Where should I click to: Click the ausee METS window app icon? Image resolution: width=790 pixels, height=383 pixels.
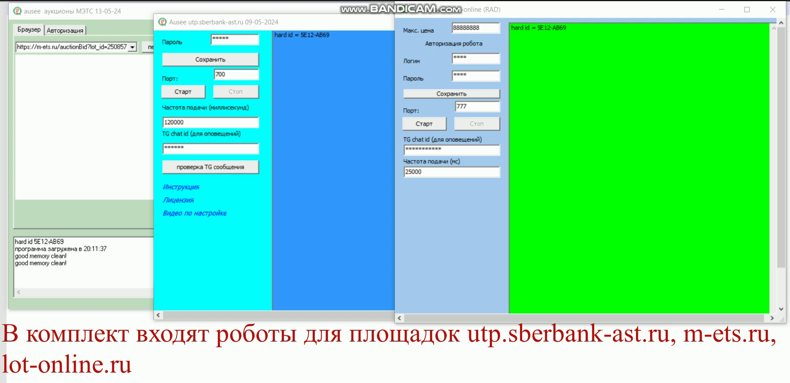pos(18,11)
